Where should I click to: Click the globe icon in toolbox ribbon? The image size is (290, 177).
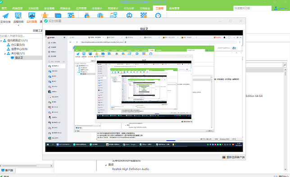click(x=100, y=15)
